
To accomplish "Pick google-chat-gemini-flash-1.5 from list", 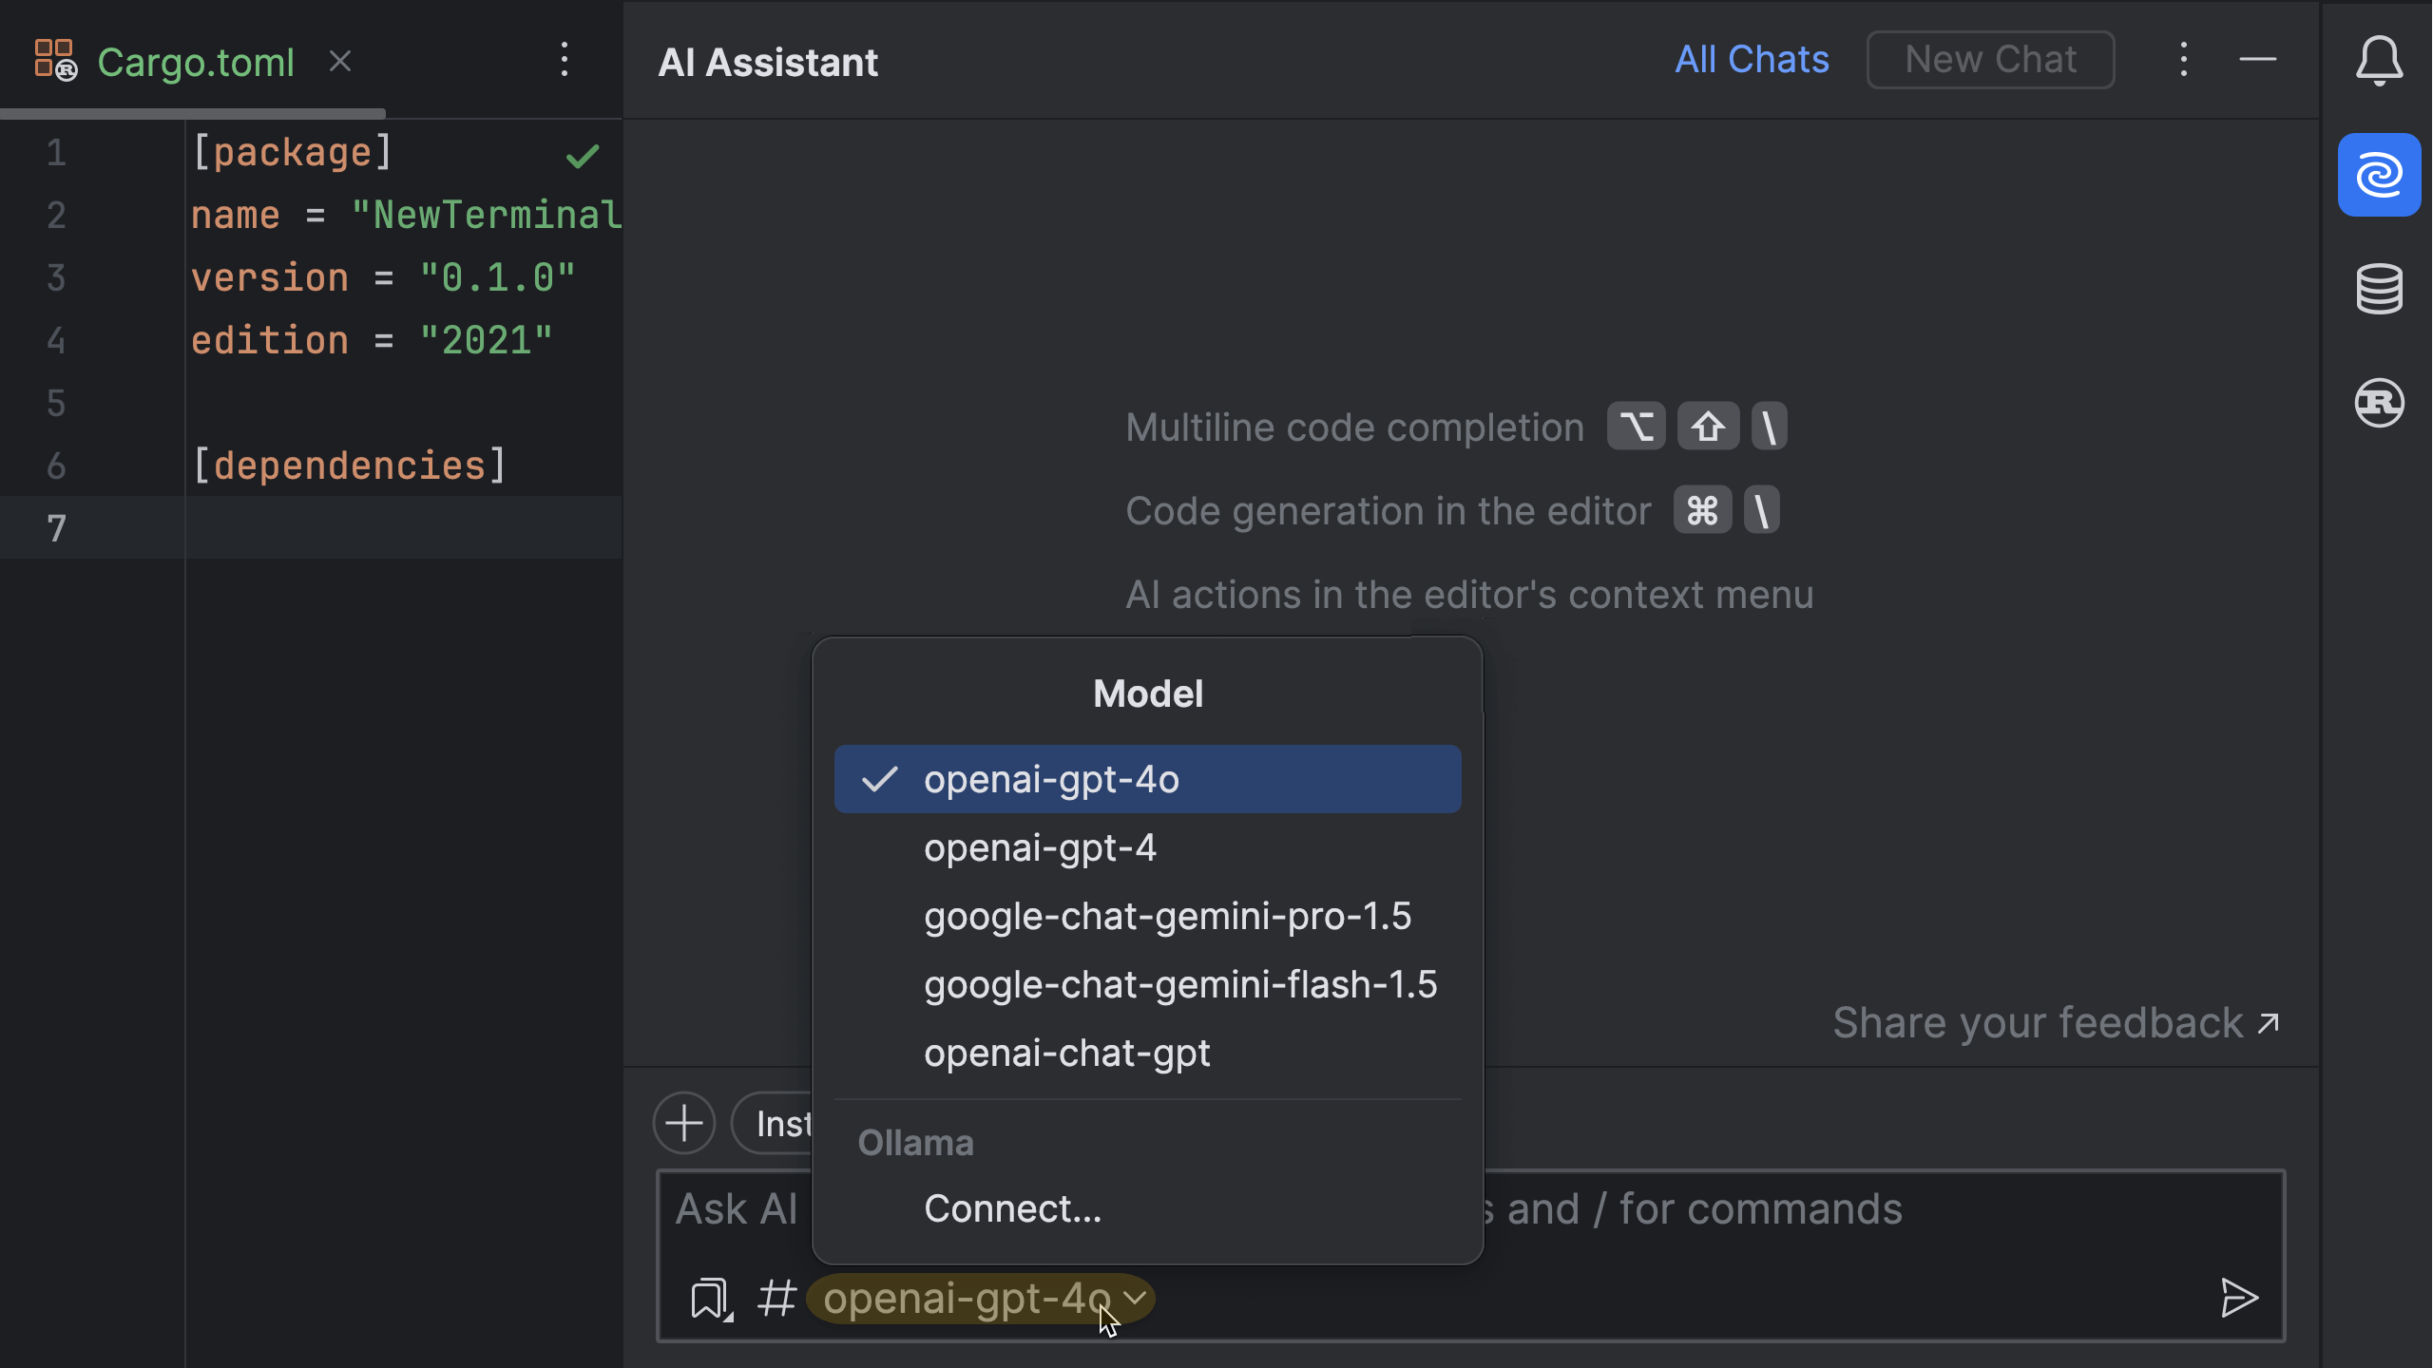I will point(1179,984).
